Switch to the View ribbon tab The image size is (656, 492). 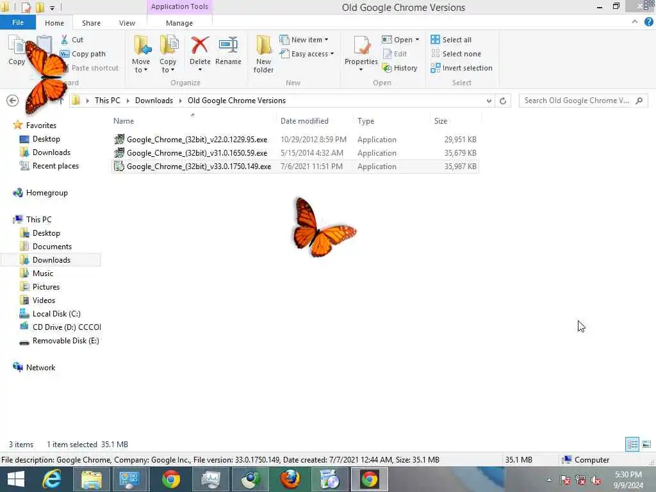[127, 23]
